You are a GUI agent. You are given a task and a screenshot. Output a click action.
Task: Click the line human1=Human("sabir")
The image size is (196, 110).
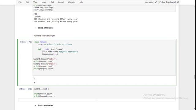[45, 59]
